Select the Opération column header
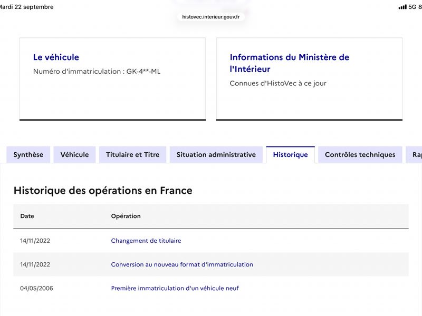Viewport: 422px width, 316px height. (126, 216)
